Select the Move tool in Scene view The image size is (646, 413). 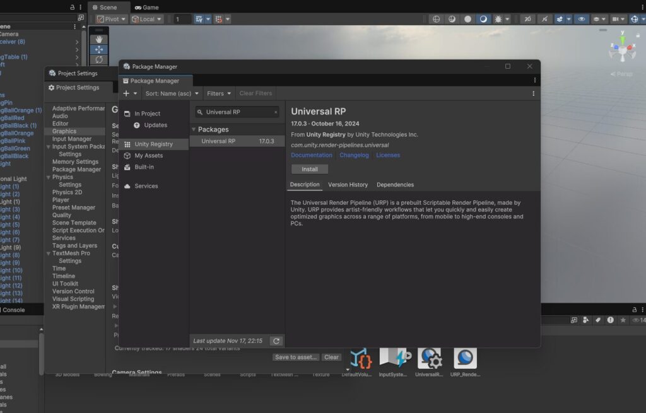point(99,49)
